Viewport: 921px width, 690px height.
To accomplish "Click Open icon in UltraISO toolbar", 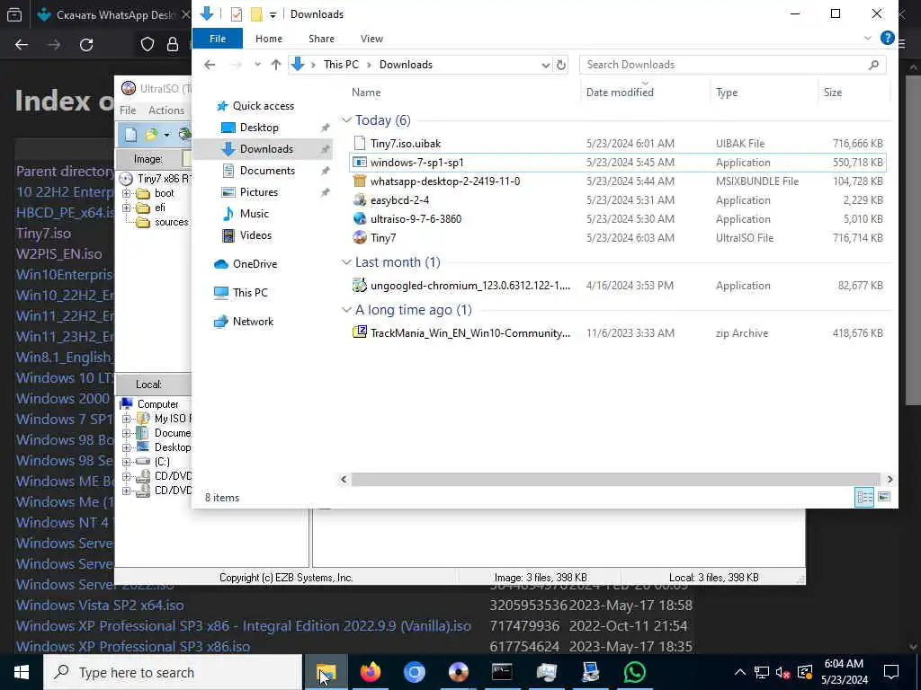I will 151,135.
